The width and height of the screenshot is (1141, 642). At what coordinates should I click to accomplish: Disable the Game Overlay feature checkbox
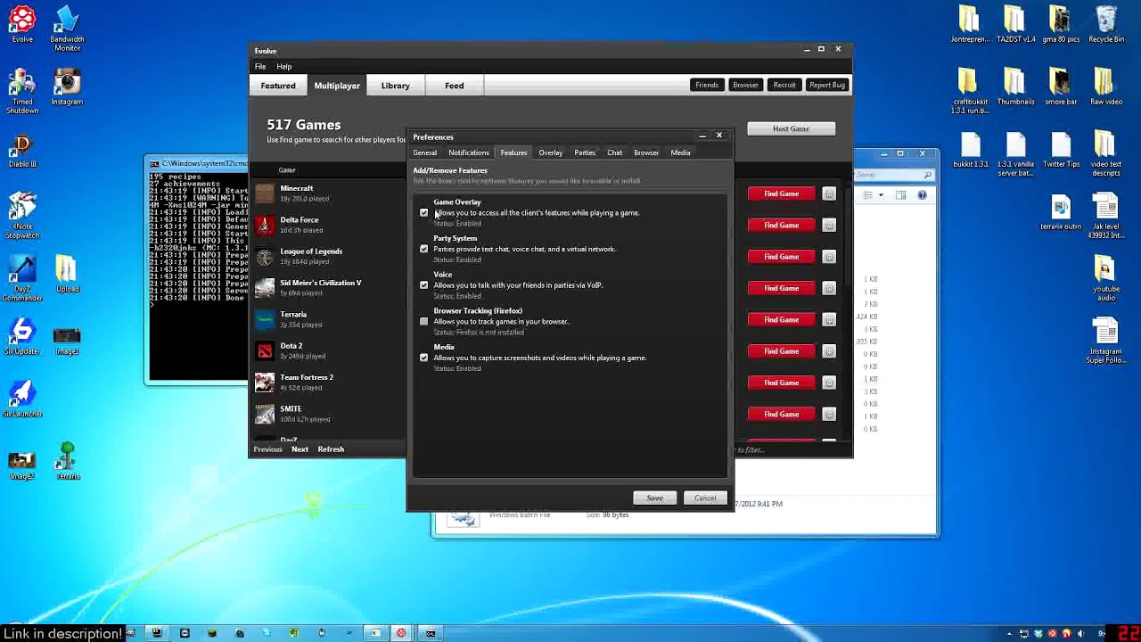(423, 213)
